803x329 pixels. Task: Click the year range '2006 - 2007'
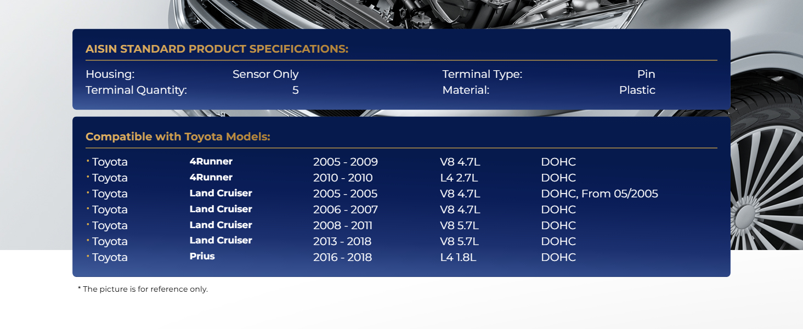click(x=346, y=210)
